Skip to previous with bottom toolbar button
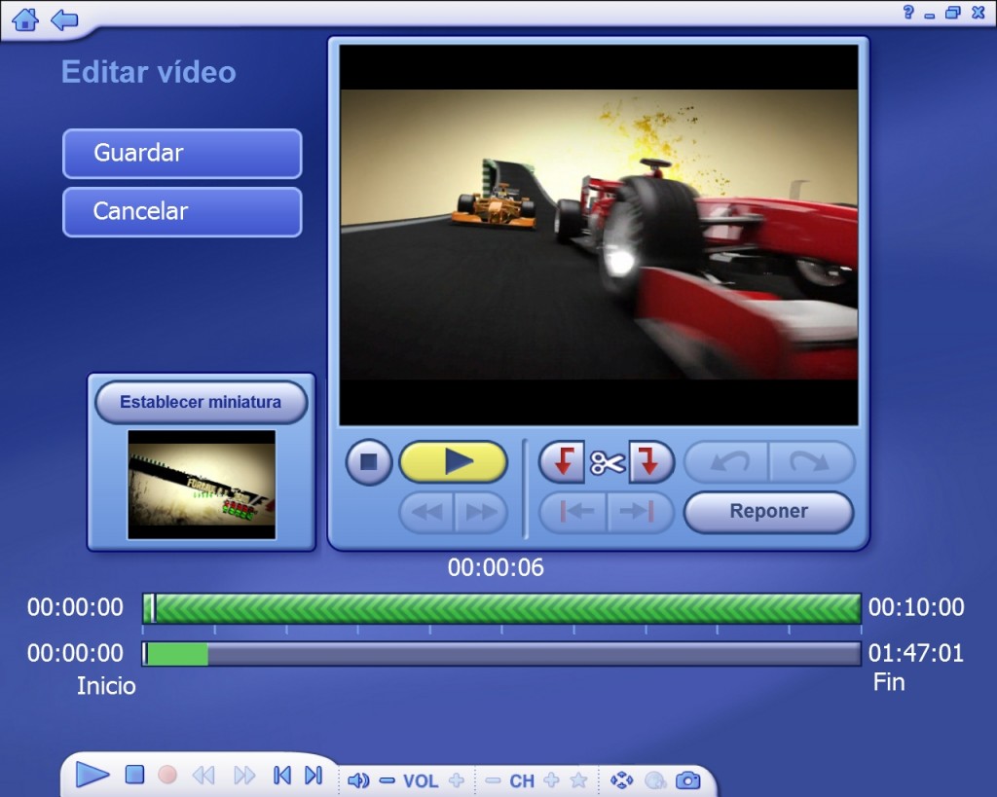The height and width of the screenshot is (797, 997). point(282,776)
